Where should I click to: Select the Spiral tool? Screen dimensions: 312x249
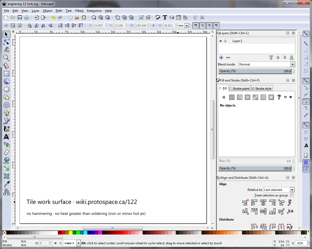click(6, 105)
